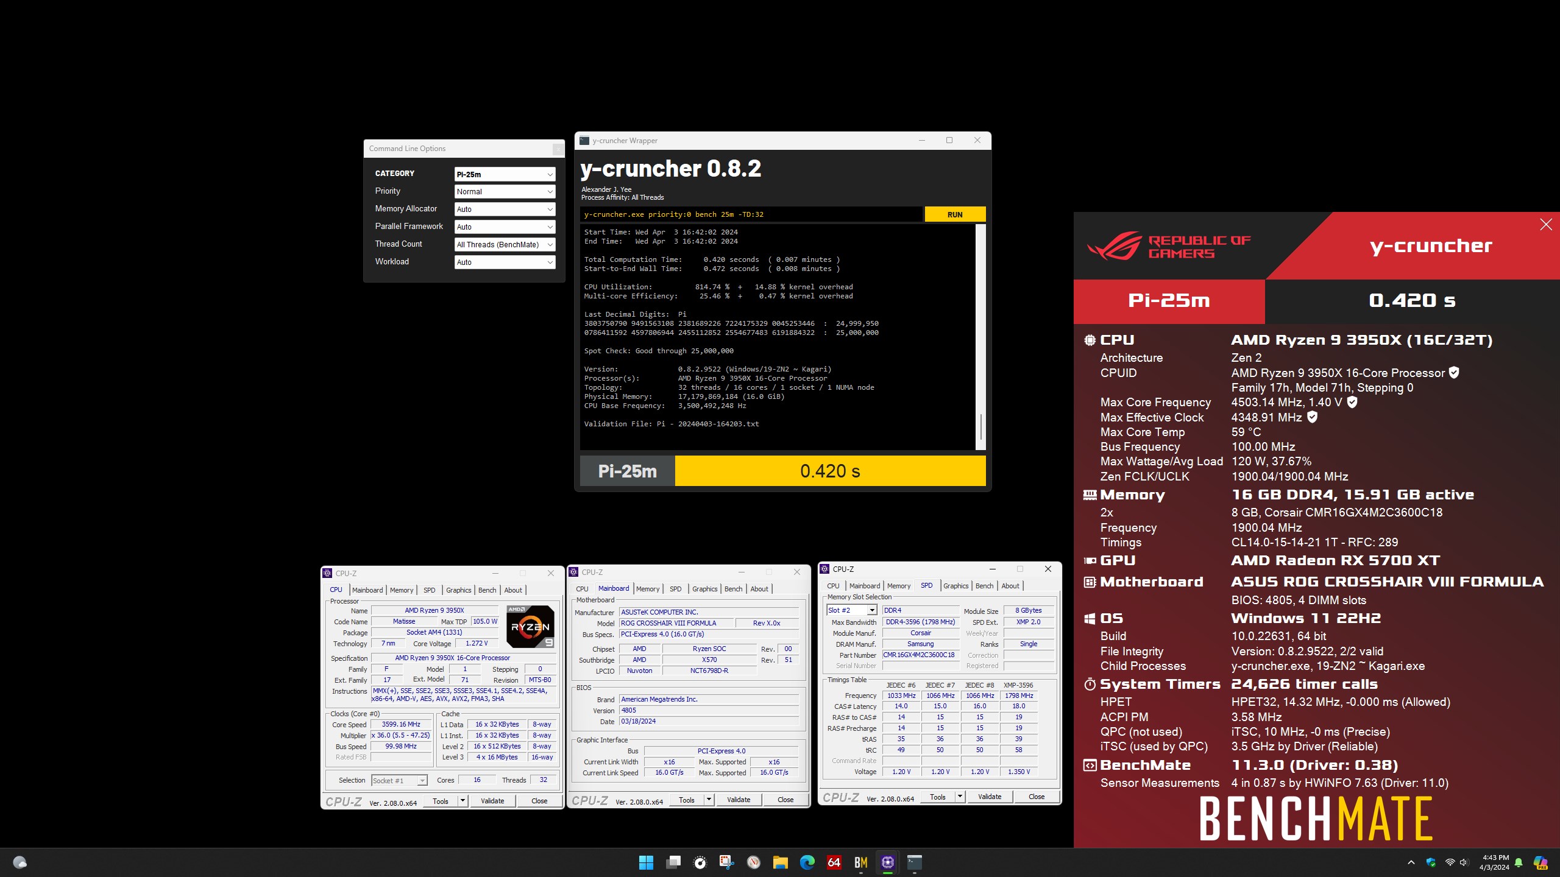Click the 'ROG CROSSHAIR VIII FORMULA' model field
The image size is (1560, 877).
click(676, 623)
